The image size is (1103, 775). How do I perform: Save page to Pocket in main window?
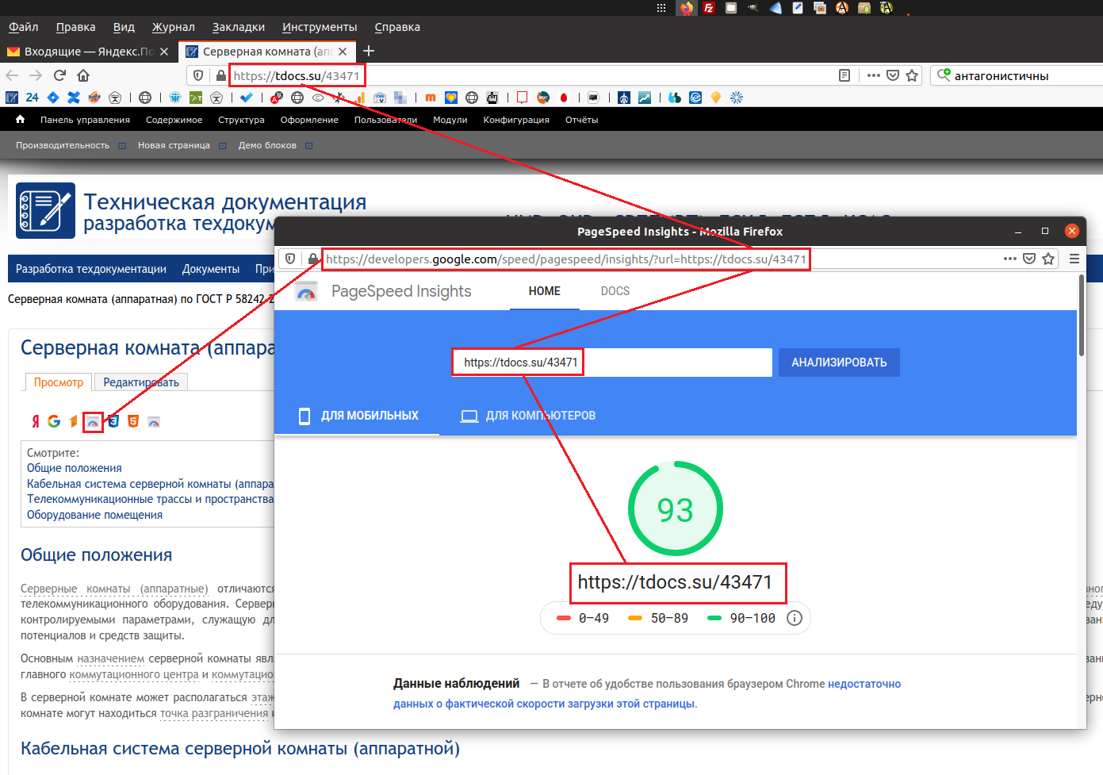click(893, 75)
